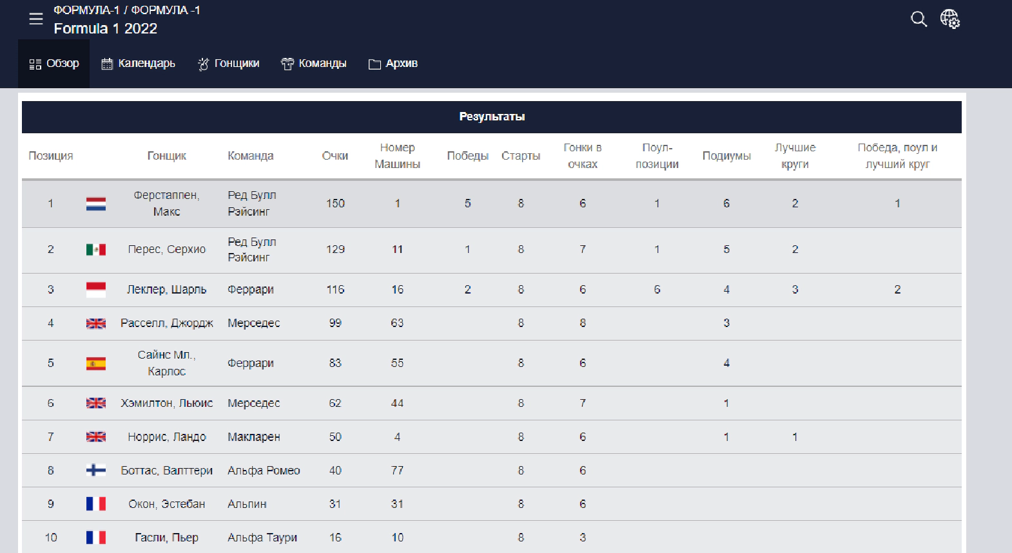Open driver Перес, Серхио

pos(166,249)
